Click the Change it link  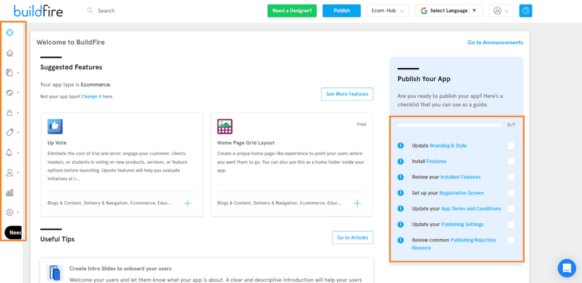92,97
